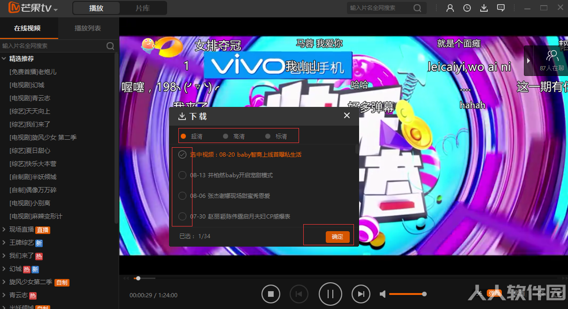Open the 芒果tv logo dropdown menu
This screenshot has height=309, width=568.
point(56,10)
